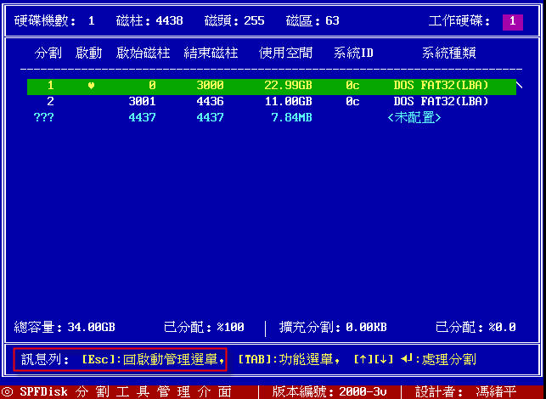Click start cylinder 4437 of unallocated row
Image resolution: width=546 pixels, height=399 pixels.
pyautogui.click(x=142, y=117)
